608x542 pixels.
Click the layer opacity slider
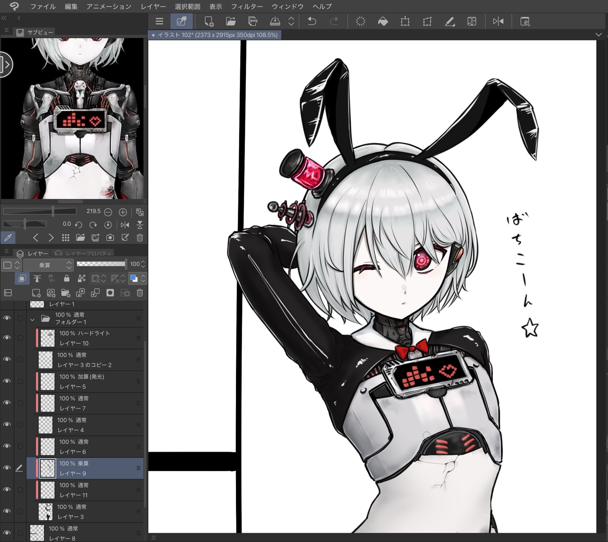(x=101, y=264)
